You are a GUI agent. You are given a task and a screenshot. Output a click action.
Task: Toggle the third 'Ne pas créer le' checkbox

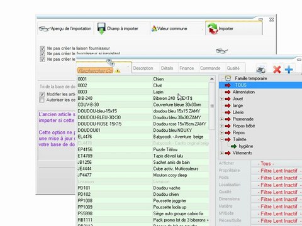[x=42, y=60]
